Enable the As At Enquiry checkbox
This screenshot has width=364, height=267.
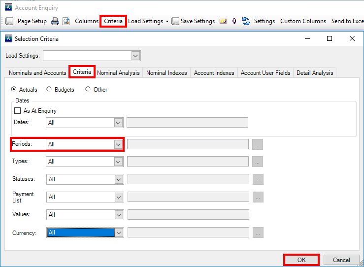pos(18,111)
